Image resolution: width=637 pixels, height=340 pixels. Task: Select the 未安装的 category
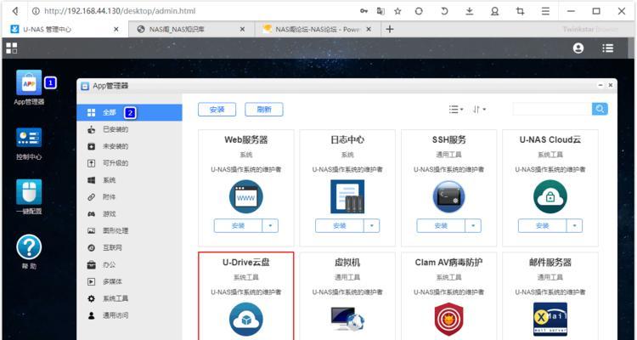click(x=129, y=146)
